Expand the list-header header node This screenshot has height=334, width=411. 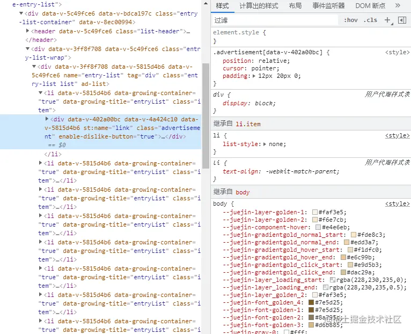point(27,31)
